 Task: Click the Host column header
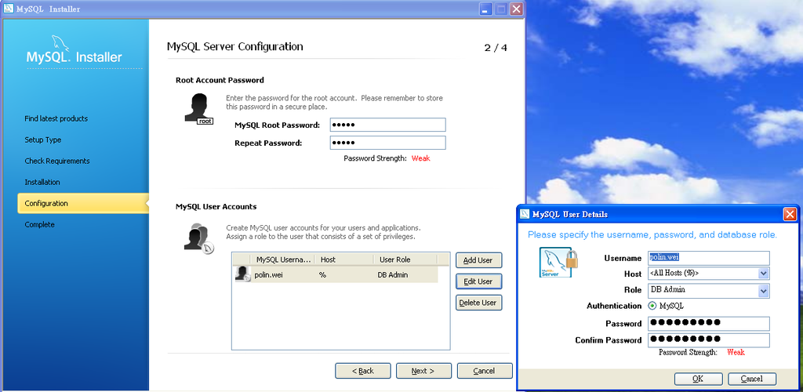343,260
